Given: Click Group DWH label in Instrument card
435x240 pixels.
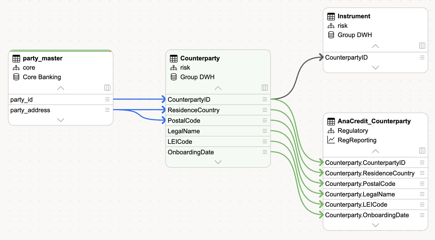Looking at the screenshot, I should (355, 35).
